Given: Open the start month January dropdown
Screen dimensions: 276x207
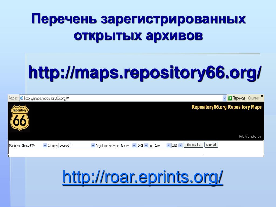Looking at the screenshot, I should click(x=128, y=146).
